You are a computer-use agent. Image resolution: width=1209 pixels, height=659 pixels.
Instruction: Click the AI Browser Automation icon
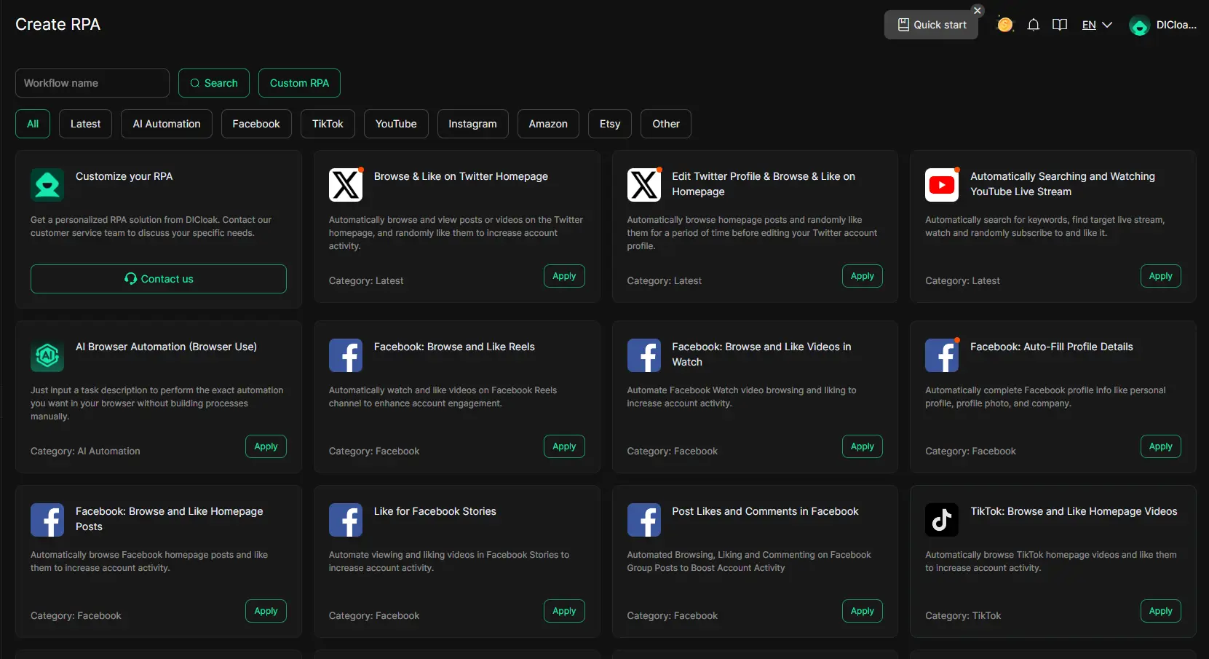[47, 355]
